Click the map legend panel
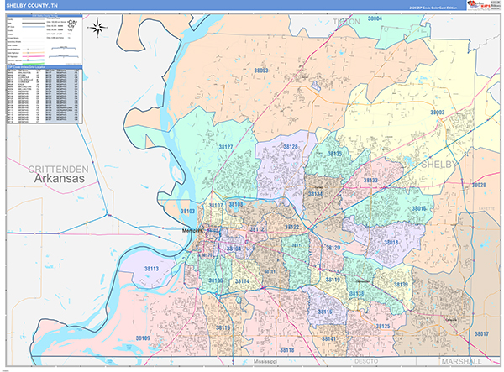This screenshot has width=504, height=372. pos(45,39)
